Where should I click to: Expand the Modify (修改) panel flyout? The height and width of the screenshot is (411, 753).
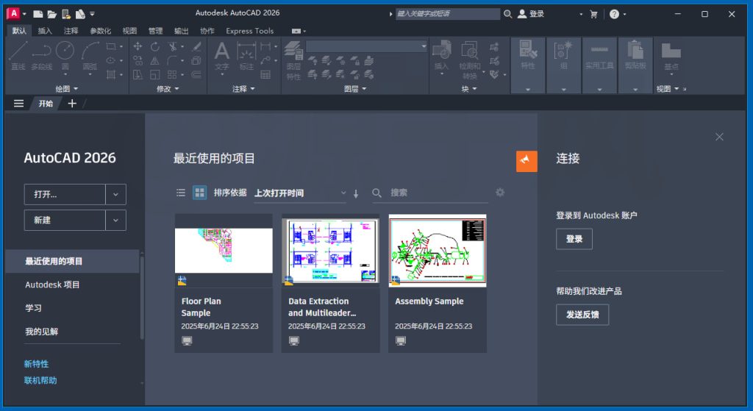pyautogui.click(x=168, y=89)
